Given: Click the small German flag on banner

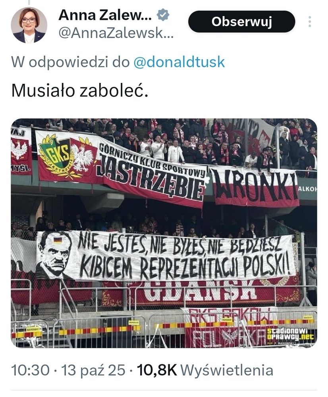Looking at the screenshot, I should point(58,240).
